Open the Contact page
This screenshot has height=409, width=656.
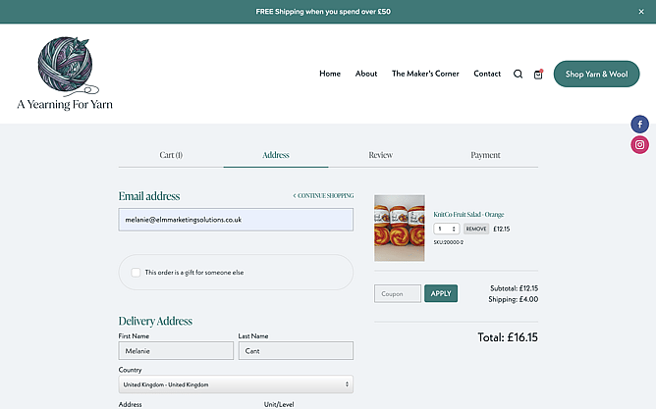[487, 74]
